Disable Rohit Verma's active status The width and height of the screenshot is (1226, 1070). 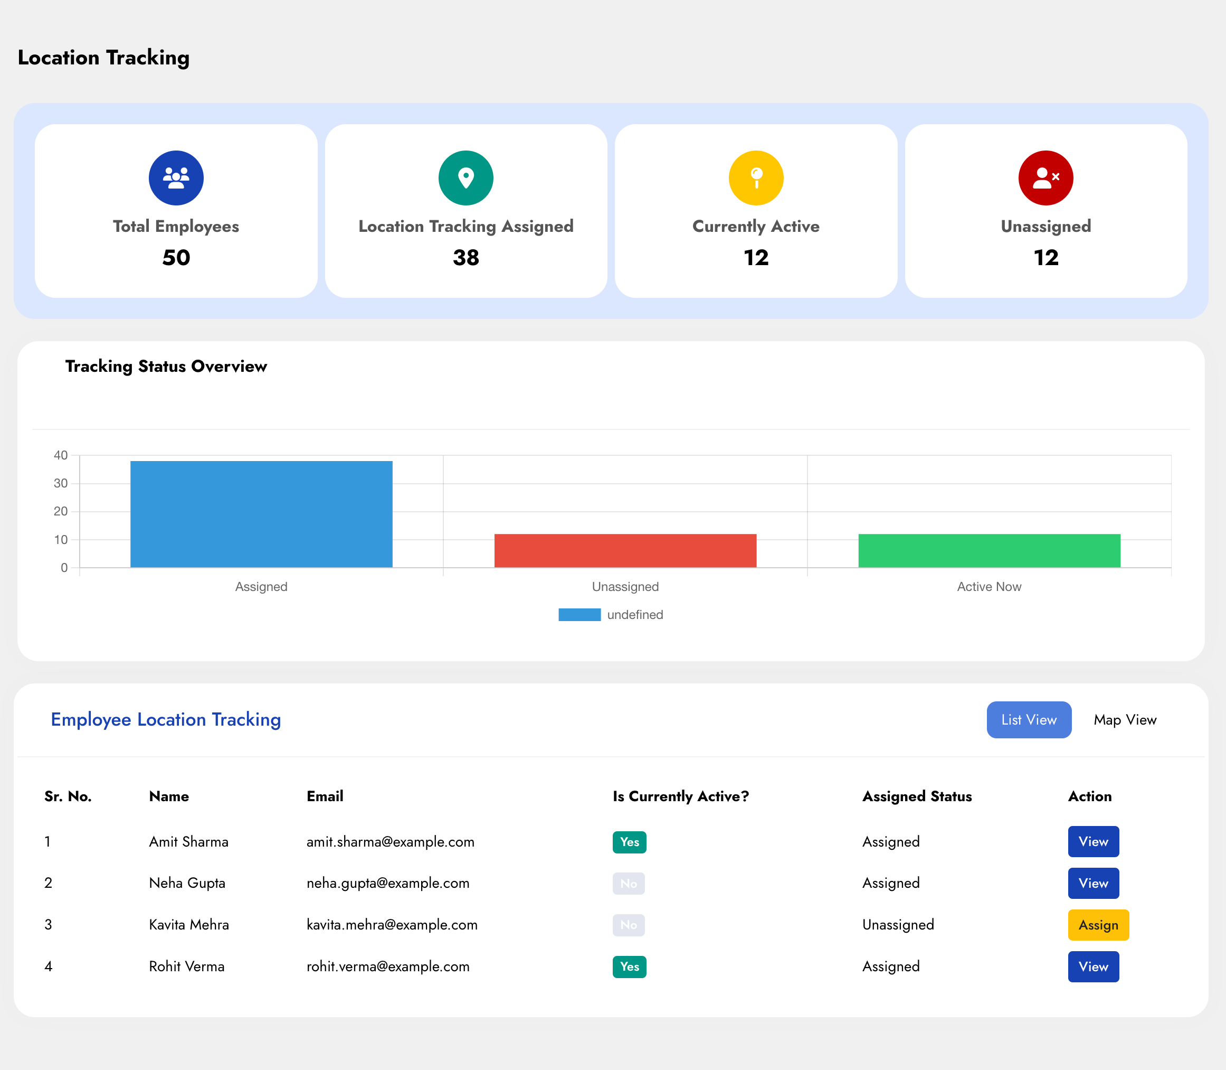pos(629,966)
